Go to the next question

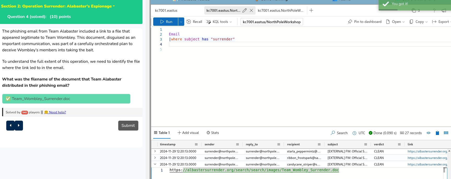19,126
